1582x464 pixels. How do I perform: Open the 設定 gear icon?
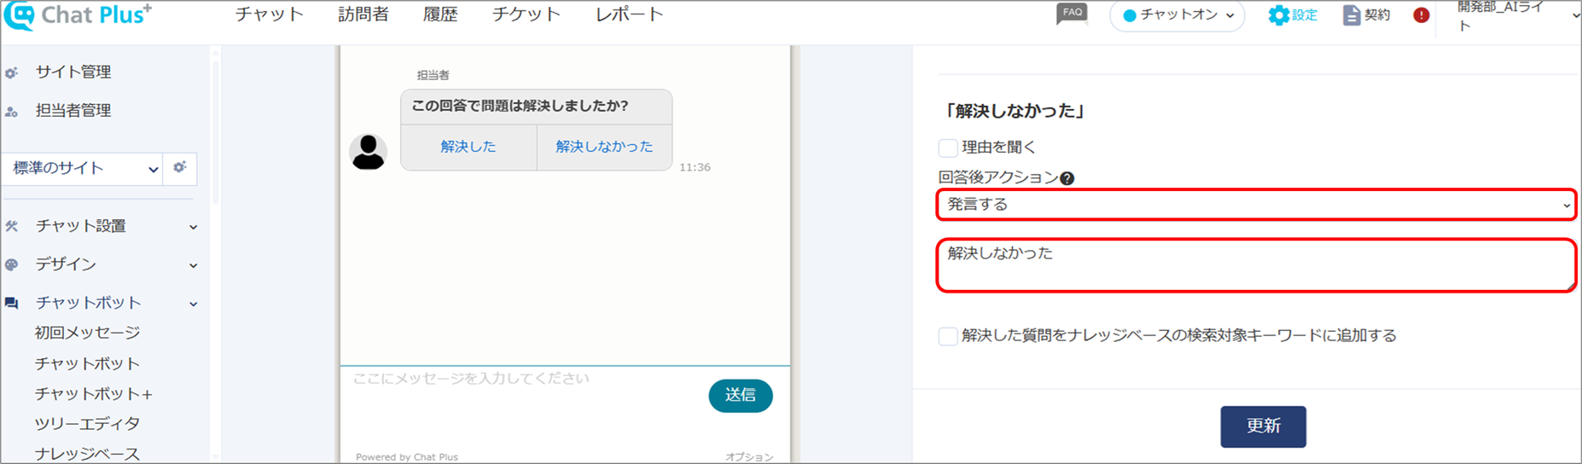coord(1278,15)
